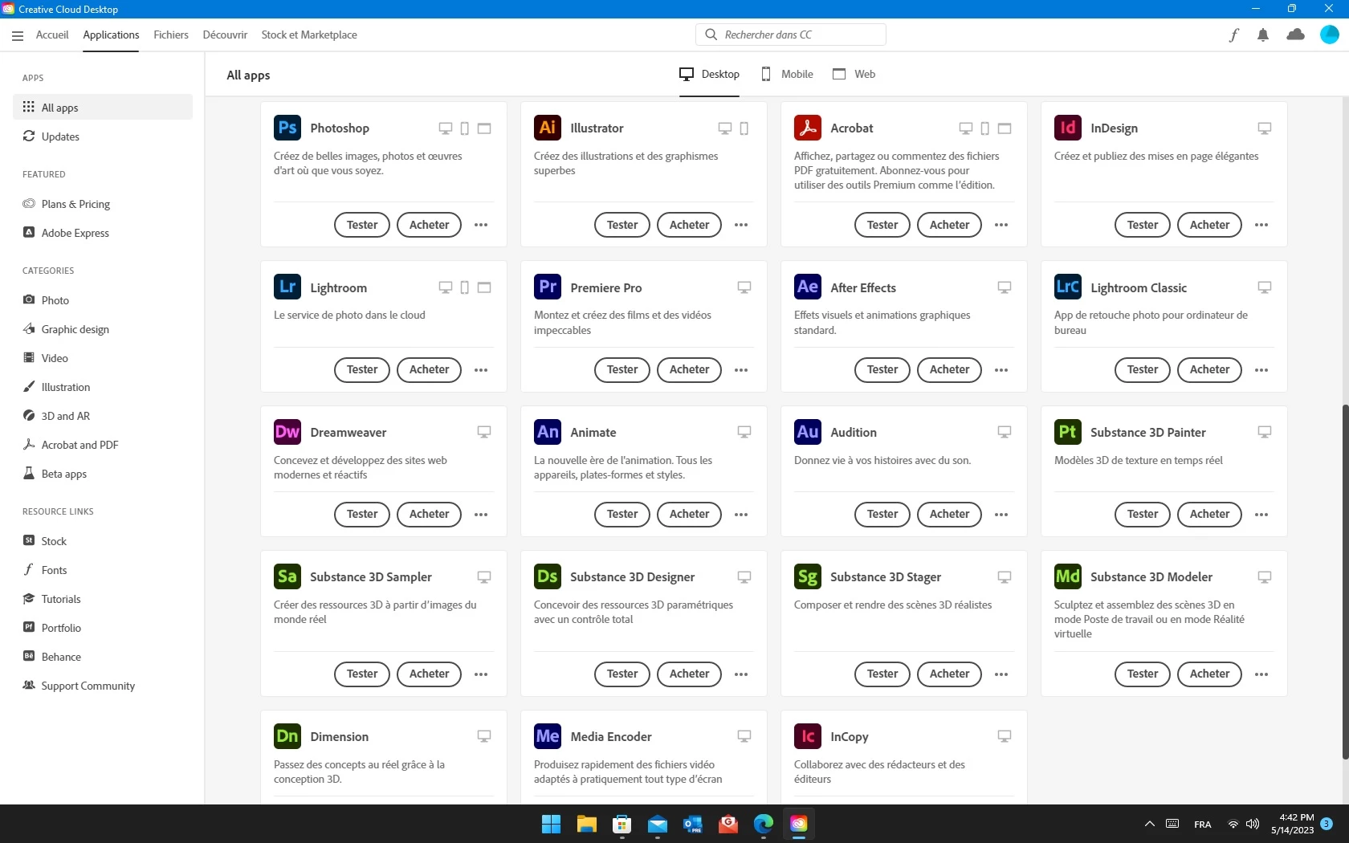This screenshot has height=843, width=1349.
Task: Open Microsoft Store from taskbar
Action: [622, 824]
